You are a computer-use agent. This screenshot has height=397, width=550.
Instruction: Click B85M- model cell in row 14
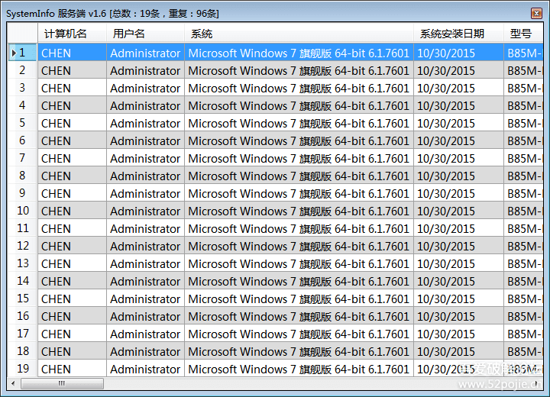523,281
